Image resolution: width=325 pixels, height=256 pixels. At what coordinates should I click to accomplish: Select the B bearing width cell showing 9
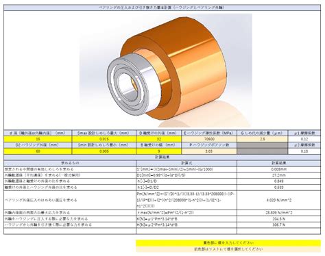(x=159, y=151)
